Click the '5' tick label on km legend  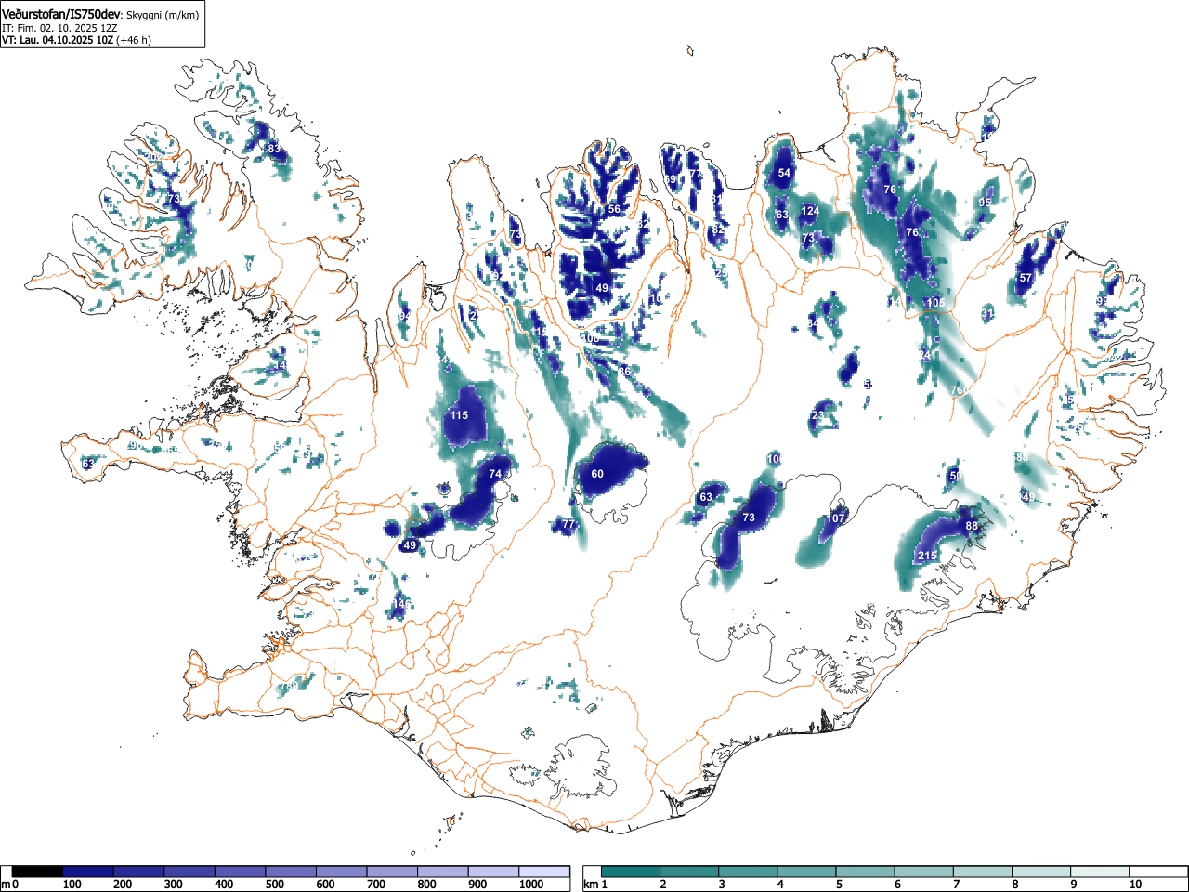click(839, 885)
